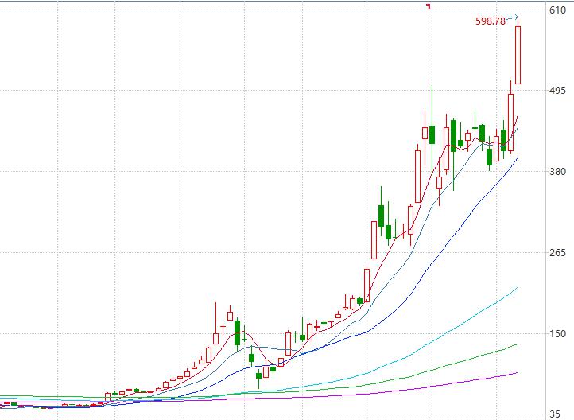574x420 pixels.
Task: Click the 150 price axis label
Action: click(x=557, y=333)
